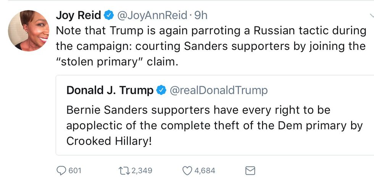Click the 2,349 retweets count
The image size is (374, 183).
point(142,170)
